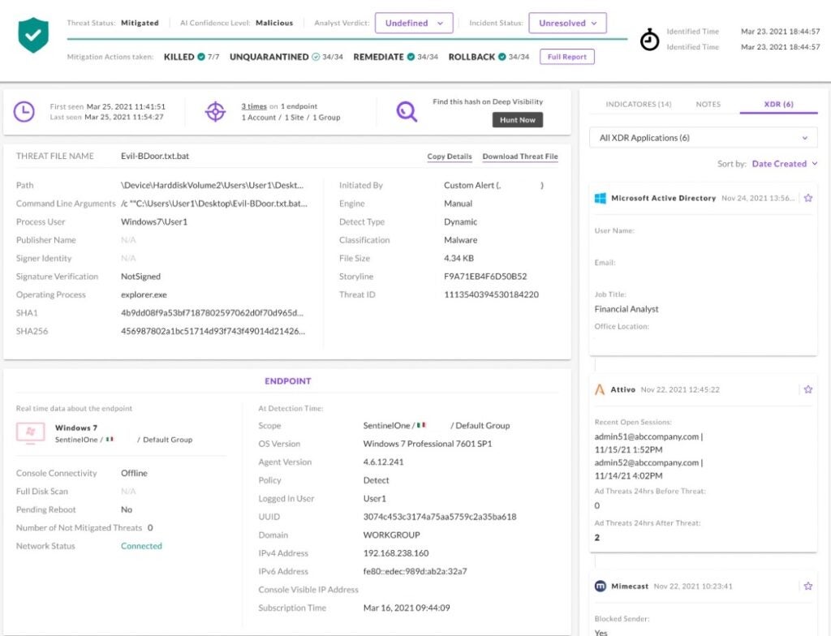The width and height of the screenshot is (831, 636).
Task: Click the Microsoft Active Directory card title
Action: click(664, 198)
